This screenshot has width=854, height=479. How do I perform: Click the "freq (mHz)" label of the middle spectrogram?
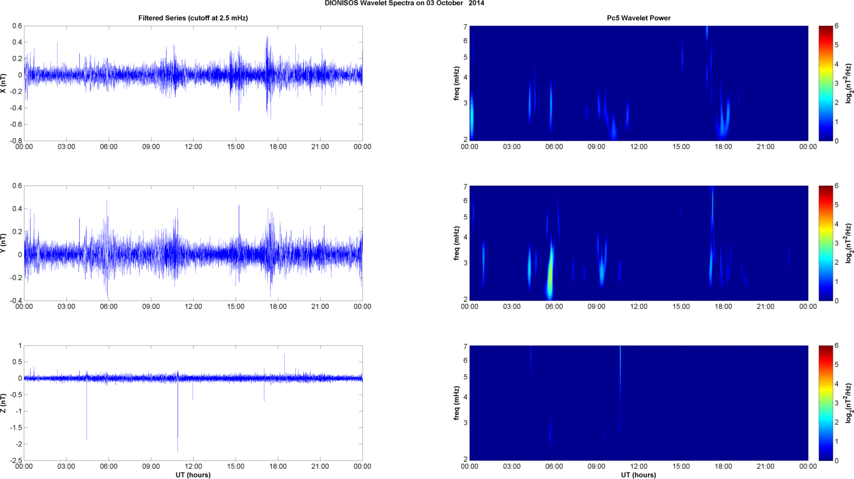pyautogui.click(x=456, y=243)
